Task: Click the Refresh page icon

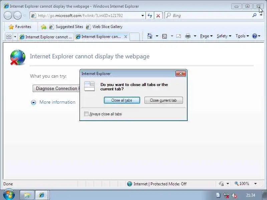Action: 150,16
